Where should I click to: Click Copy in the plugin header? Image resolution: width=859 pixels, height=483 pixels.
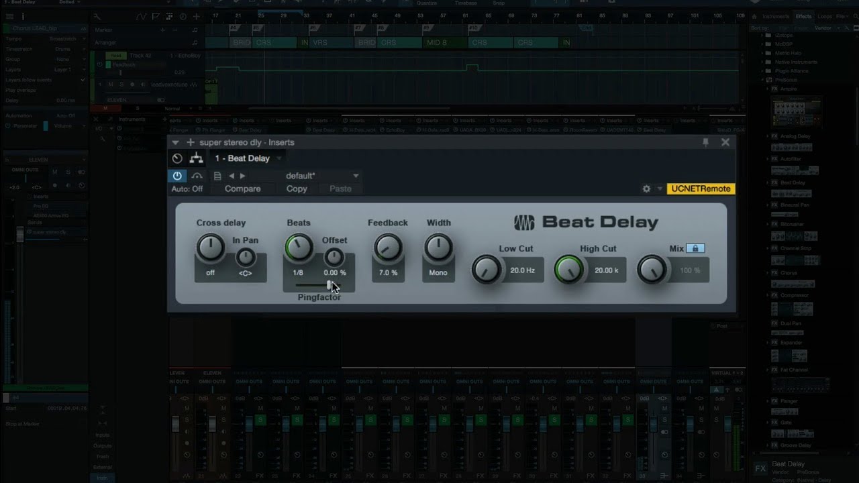click(297, 189)
